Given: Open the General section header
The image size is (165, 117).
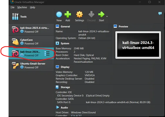Looking at the screenshot, I should click(65, 27).
